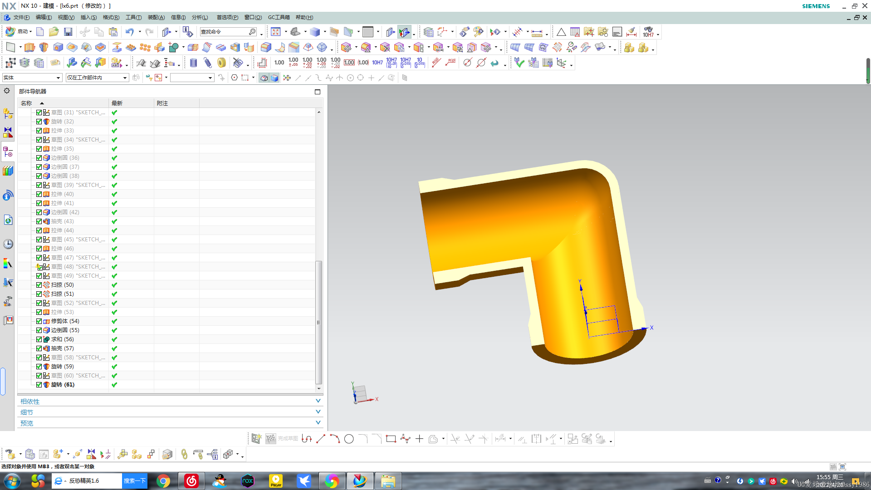Open the Assembly Navigator sidebar icon

(8, 114)
